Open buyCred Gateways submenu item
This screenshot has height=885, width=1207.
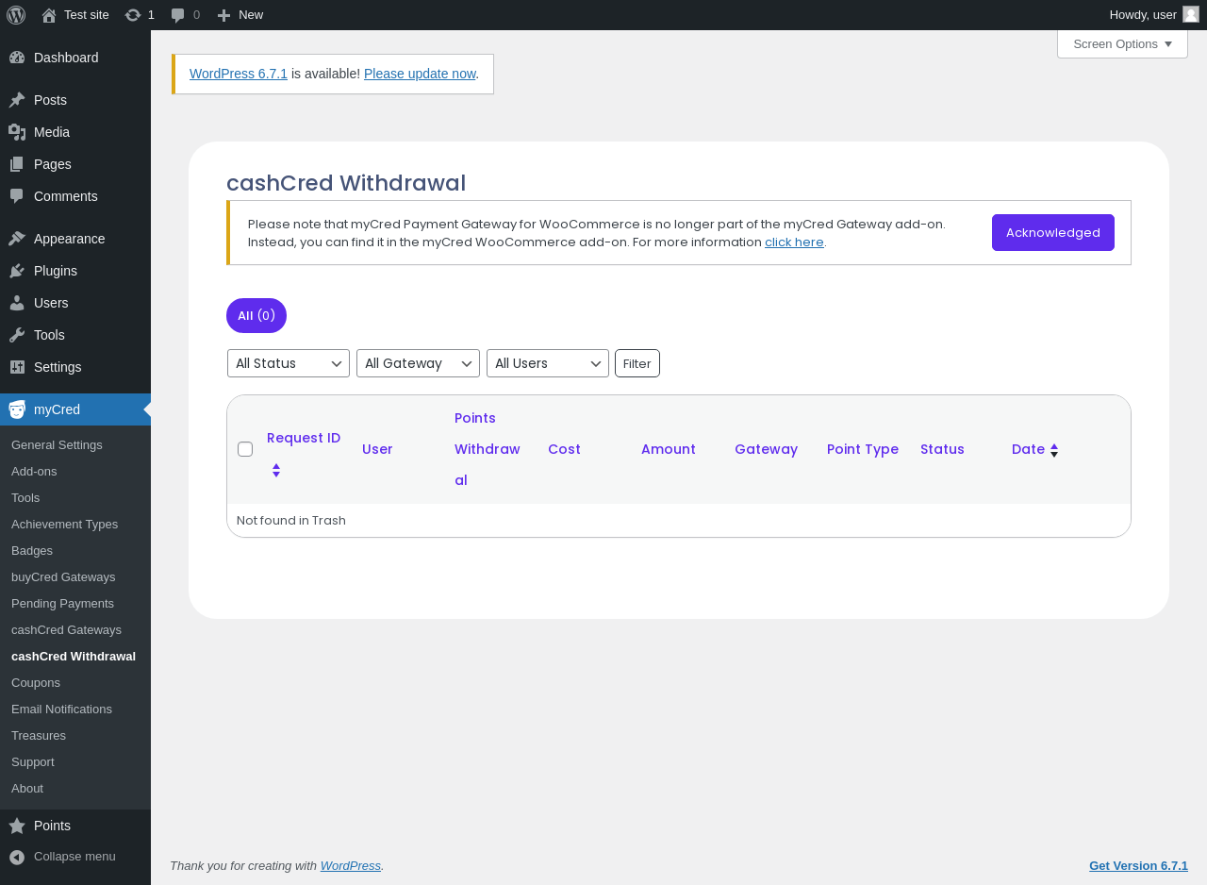coord(63,577)
